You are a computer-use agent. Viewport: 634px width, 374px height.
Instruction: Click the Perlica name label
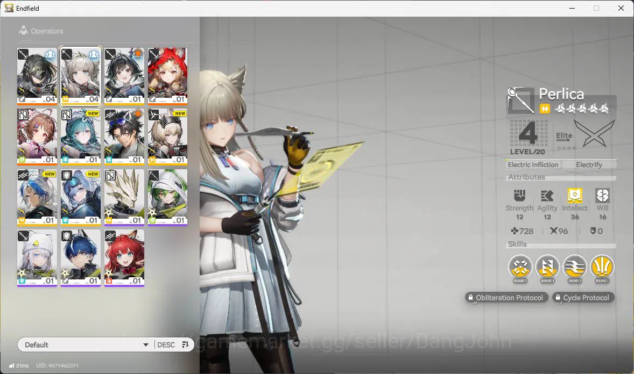pos(561,94)
